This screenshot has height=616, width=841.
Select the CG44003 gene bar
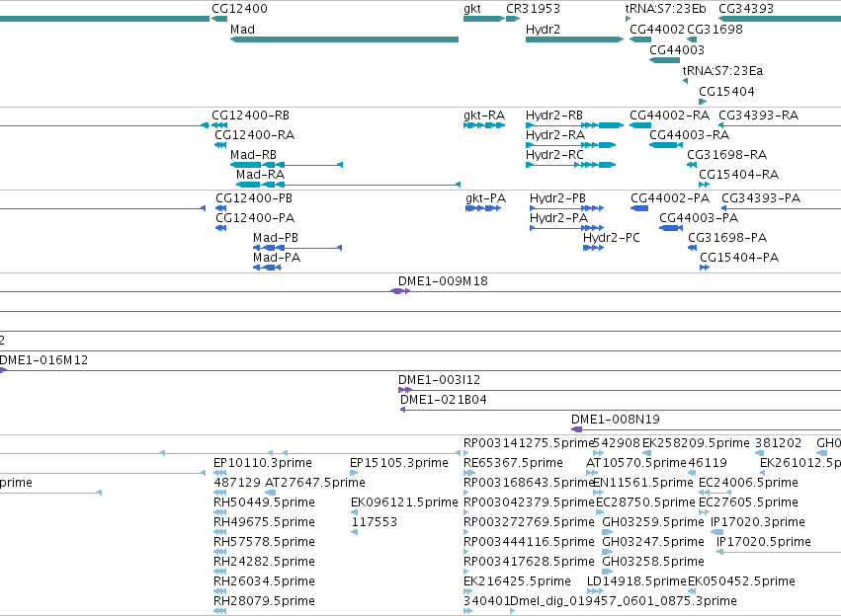click(664, 60)
